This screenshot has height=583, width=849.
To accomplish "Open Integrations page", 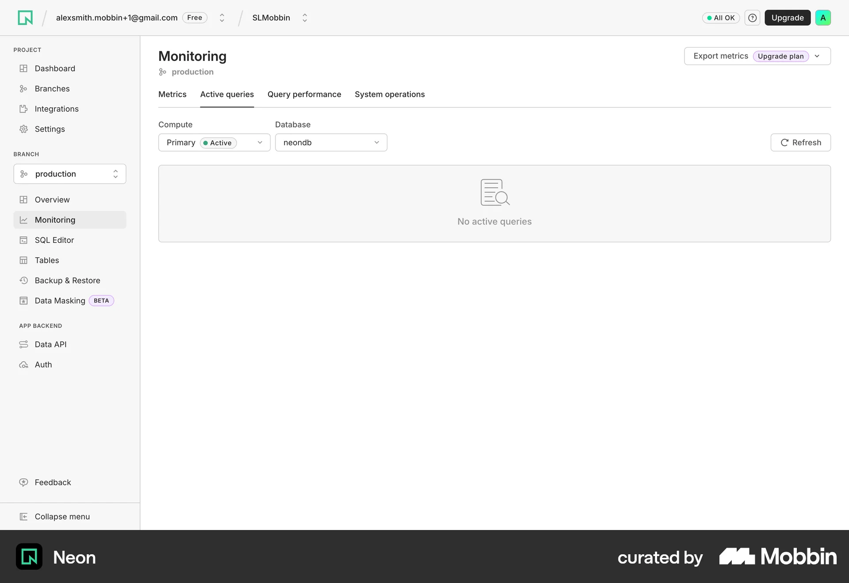I will click(x=70, y=109).
